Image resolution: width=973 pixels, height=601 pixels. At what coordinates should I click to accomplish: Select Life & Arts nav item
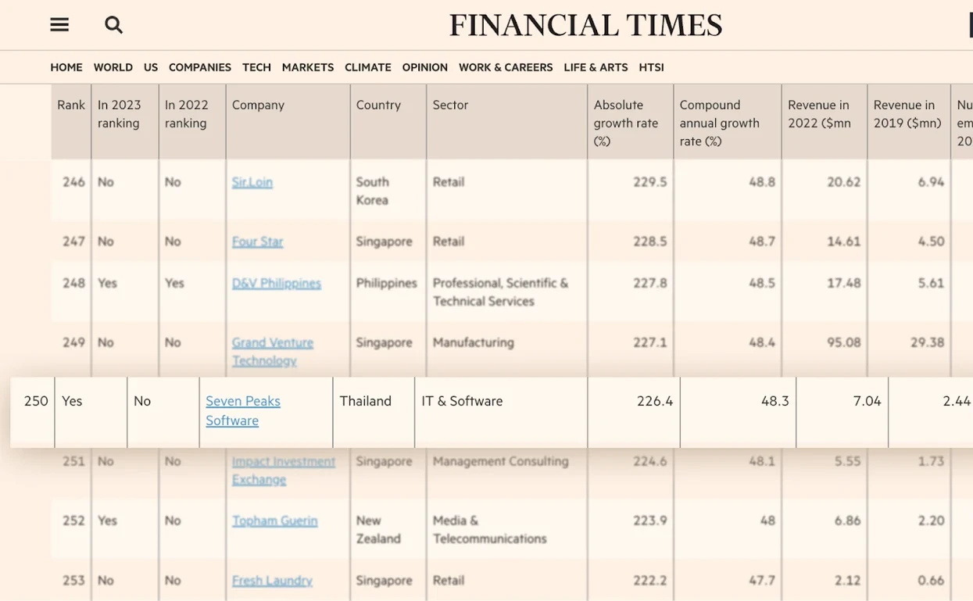(x=596, y=67)
